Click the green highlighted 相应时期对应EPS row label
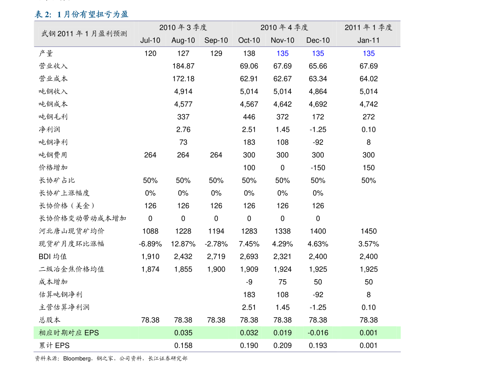485x370 pixels. (x=69, y=333)
